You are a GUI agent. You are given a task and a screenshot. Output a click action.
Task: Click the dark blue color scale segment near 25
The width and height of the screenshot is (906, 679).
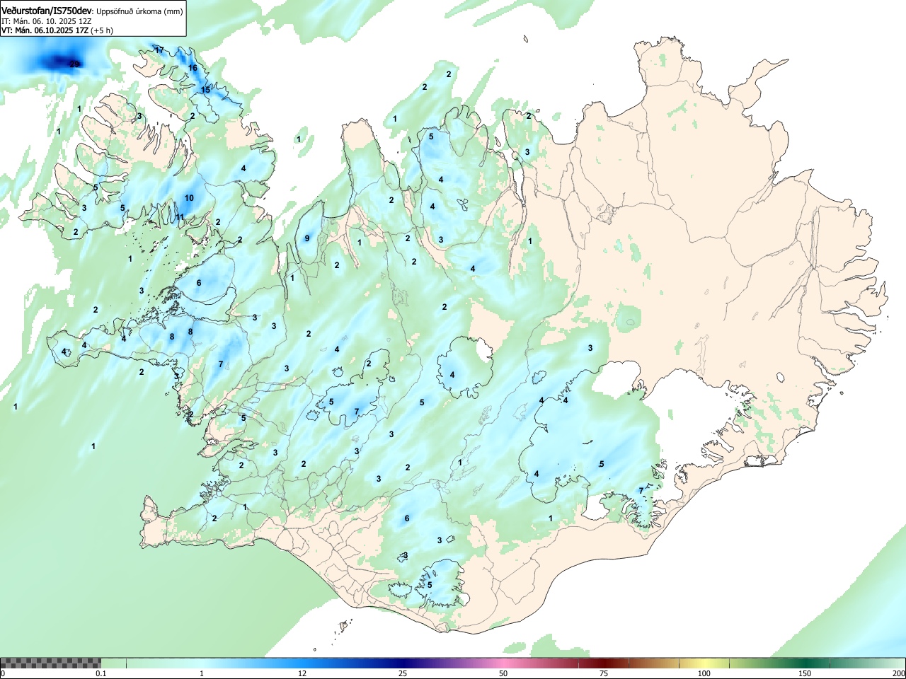click(402, 663)
